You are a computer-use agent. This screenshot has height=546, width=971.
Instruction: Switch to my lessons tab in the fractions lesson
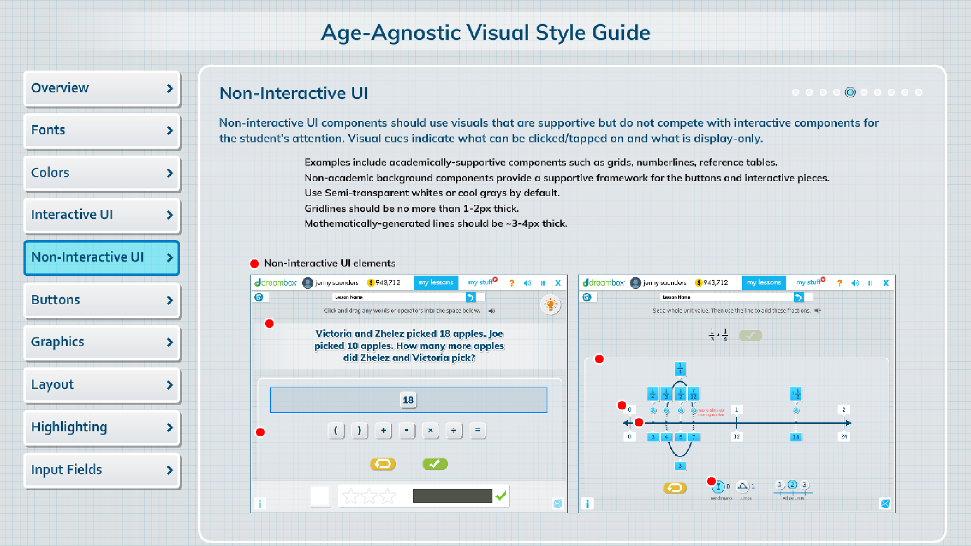(764, 283)
